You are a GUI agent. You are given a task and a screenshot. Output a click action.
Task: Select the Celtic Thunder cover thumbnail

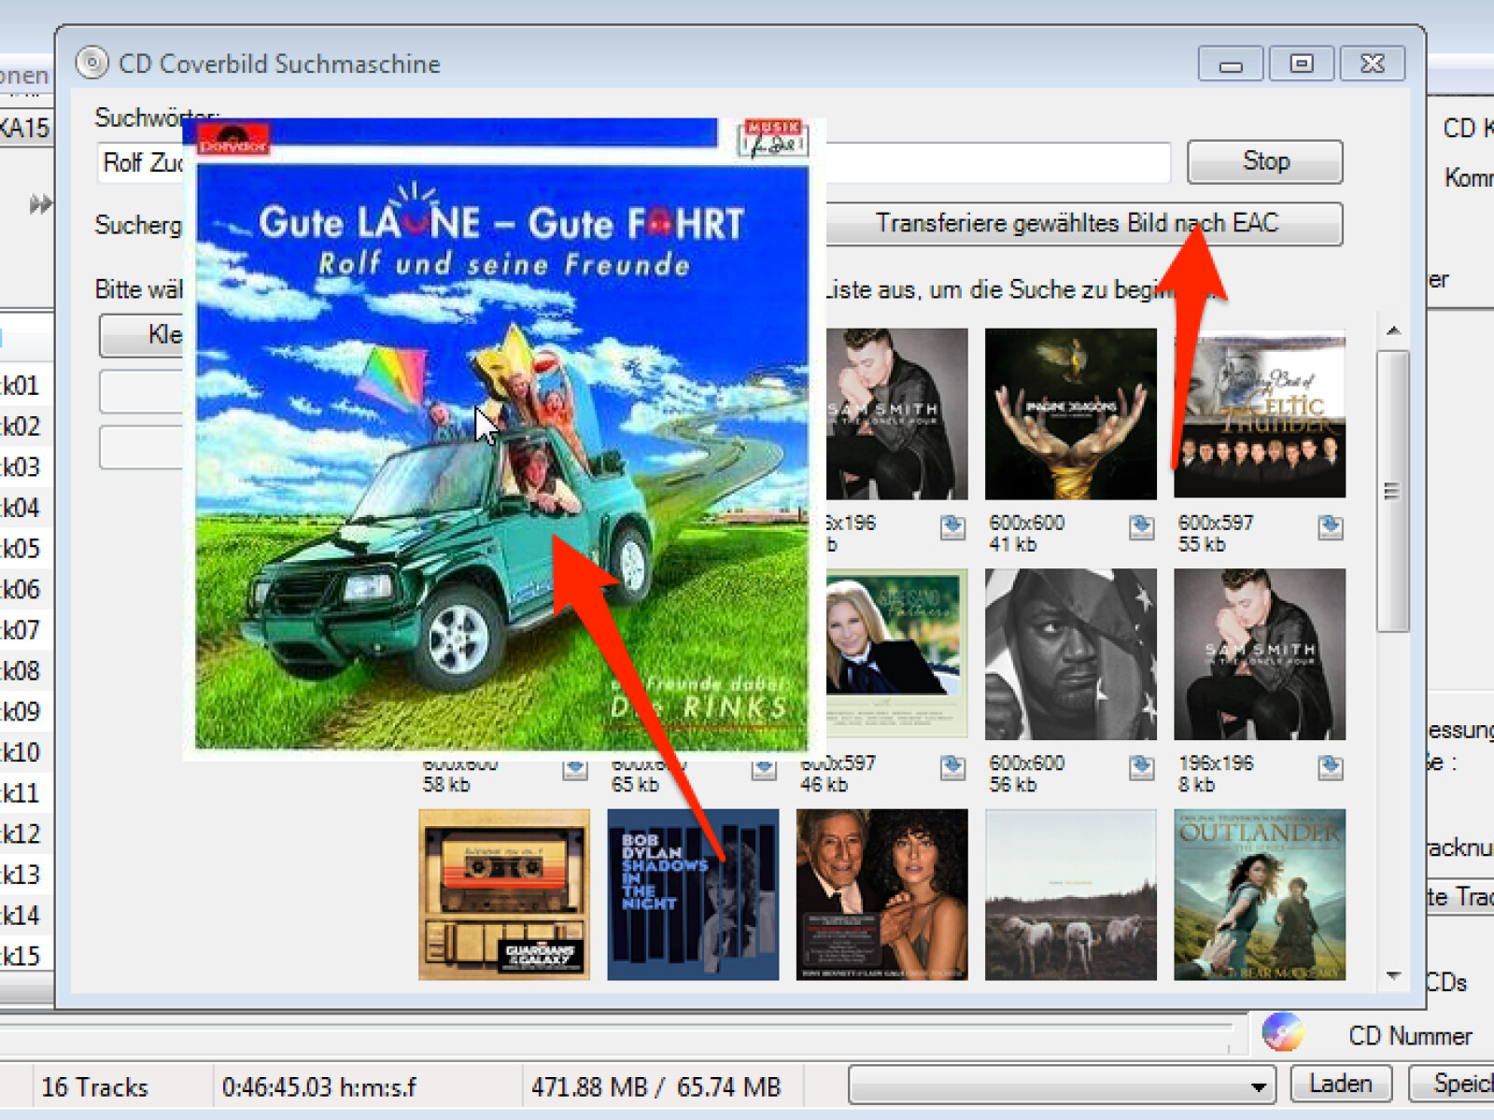(x=1259, y=413)
